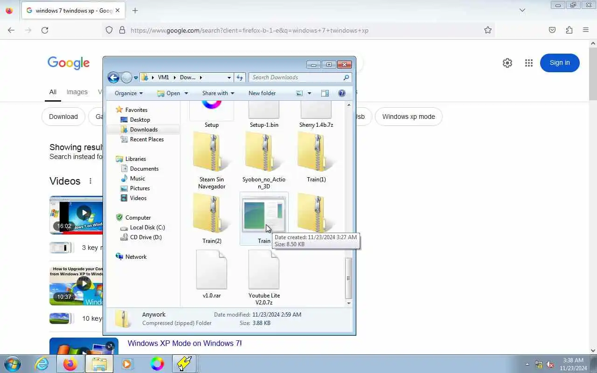Open the Music library
The height and width of the screenshot is (373, 597).
pos(137,179)
